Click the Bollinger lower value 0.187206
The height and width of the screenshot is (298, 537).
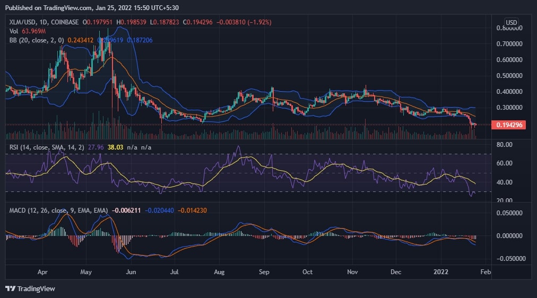point(140,40)
